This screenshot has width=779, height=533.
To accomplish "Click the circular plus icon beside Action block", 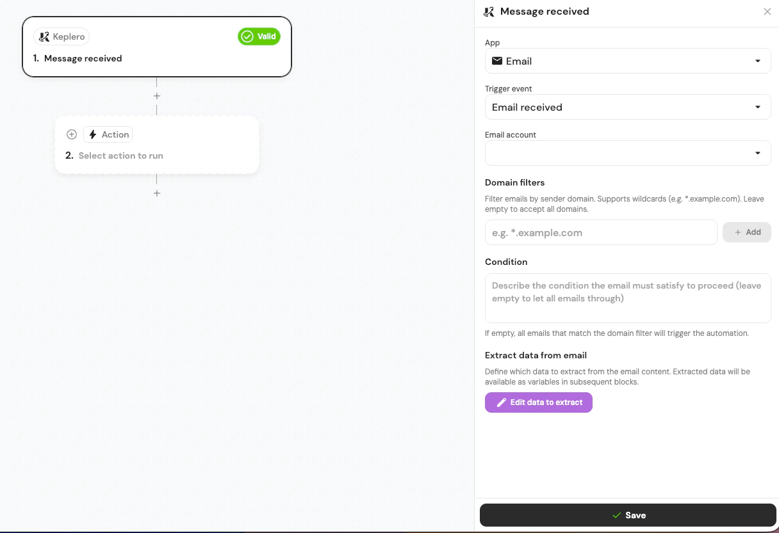I will coord(71,134).
